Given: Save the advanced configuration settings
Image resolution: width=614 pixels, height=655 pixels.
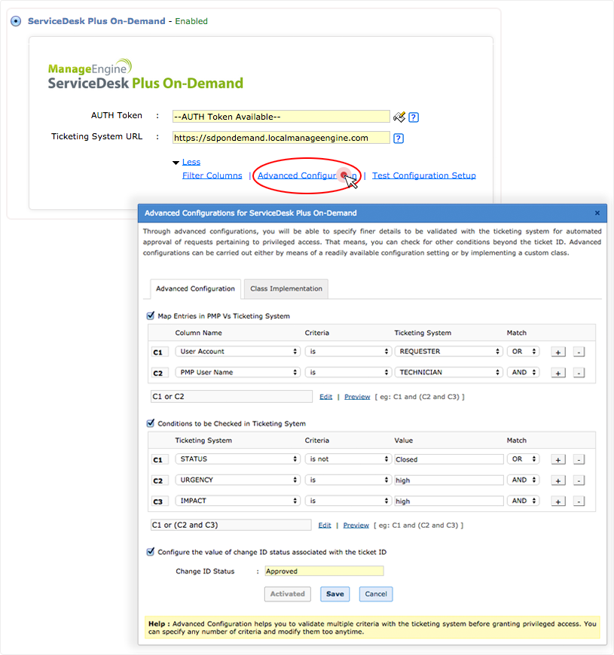Looking at the screenshot, I should click(334, 594).
